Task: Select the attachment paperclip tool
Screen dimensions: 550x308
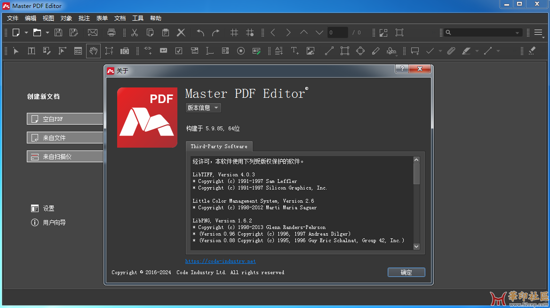Action: [x=451, y=51]
